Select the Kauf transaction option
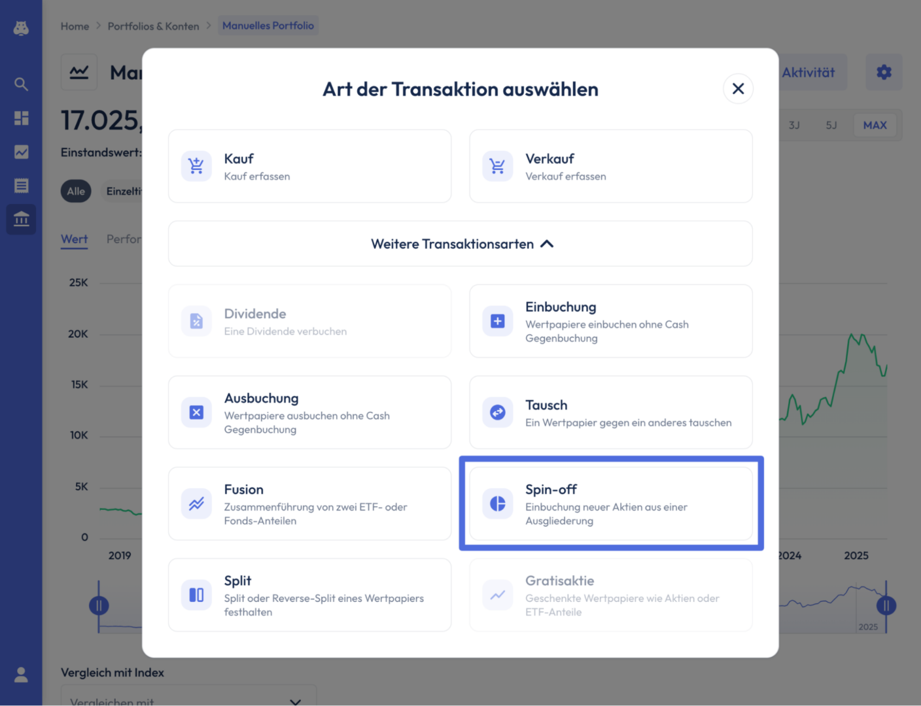Image resolution: width=921 pixels, height=706 pixels. (310, 166)
